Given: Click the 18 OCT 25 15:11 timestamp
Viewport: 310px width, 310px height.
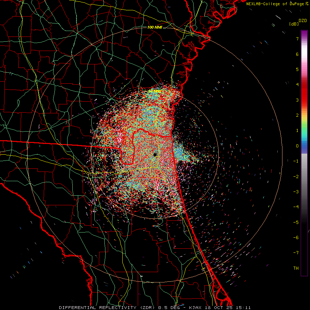Looking at the screenshot, I should click(x=227, y=308).
